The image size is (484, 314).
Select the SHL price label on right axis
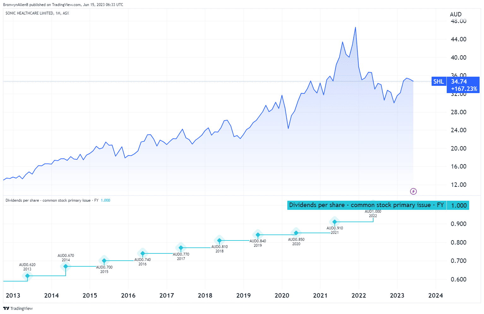(x=439, y=81)
